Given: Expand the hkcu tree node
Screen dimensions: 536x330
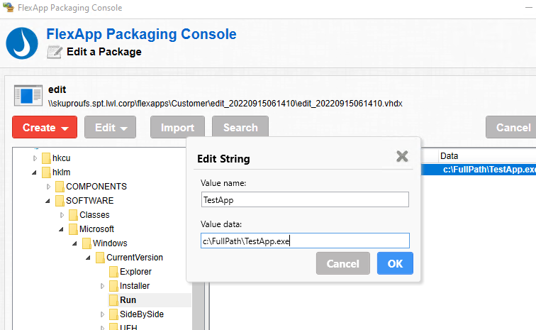Looking at the screenshot, I should click(x=35, y=158).
